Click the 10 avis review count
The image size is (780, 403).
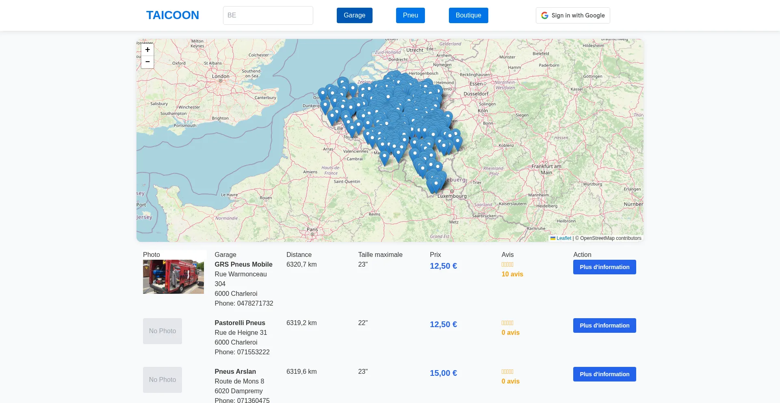[512, 274]
